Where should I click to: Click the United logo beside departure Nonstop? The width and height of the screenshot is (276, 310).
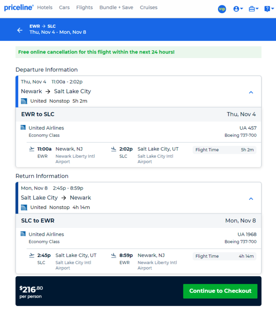point(24,101)
